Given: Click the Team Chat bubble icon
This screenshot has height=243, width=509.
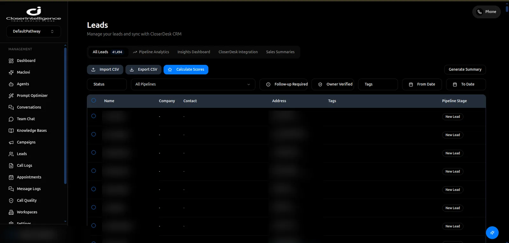Looking at the screenshot, I should pos(11,119).
